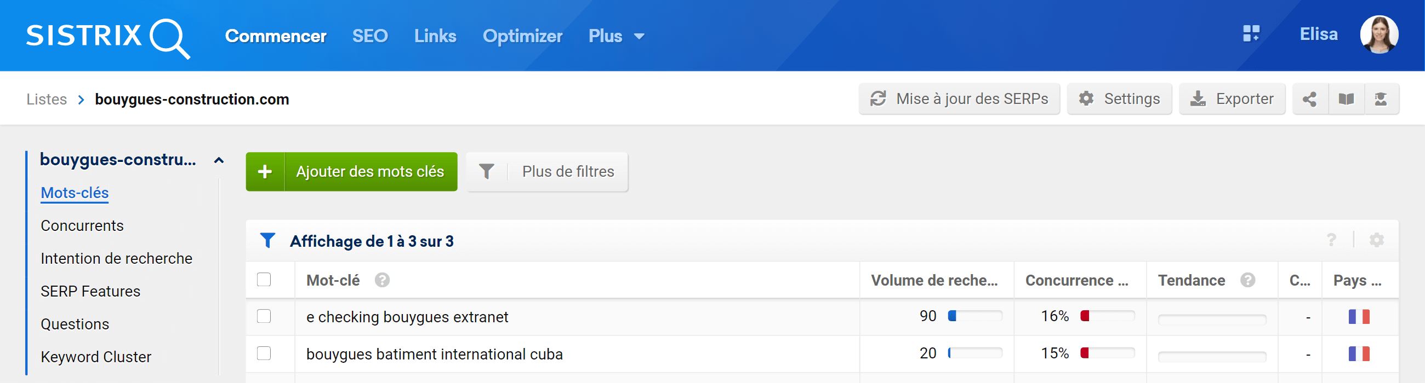Click the Exporter button
Viewport: 1425px width, 383px height.
coord(1232,100)
